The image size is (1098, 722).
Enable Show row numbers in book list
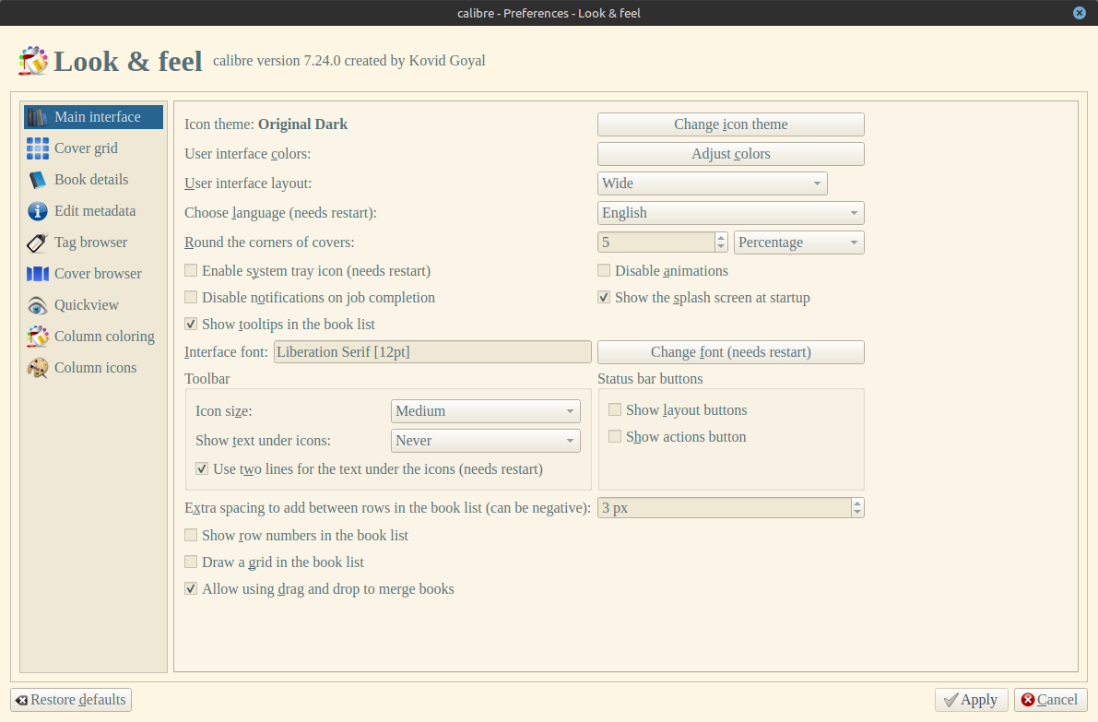pos(191,535)
